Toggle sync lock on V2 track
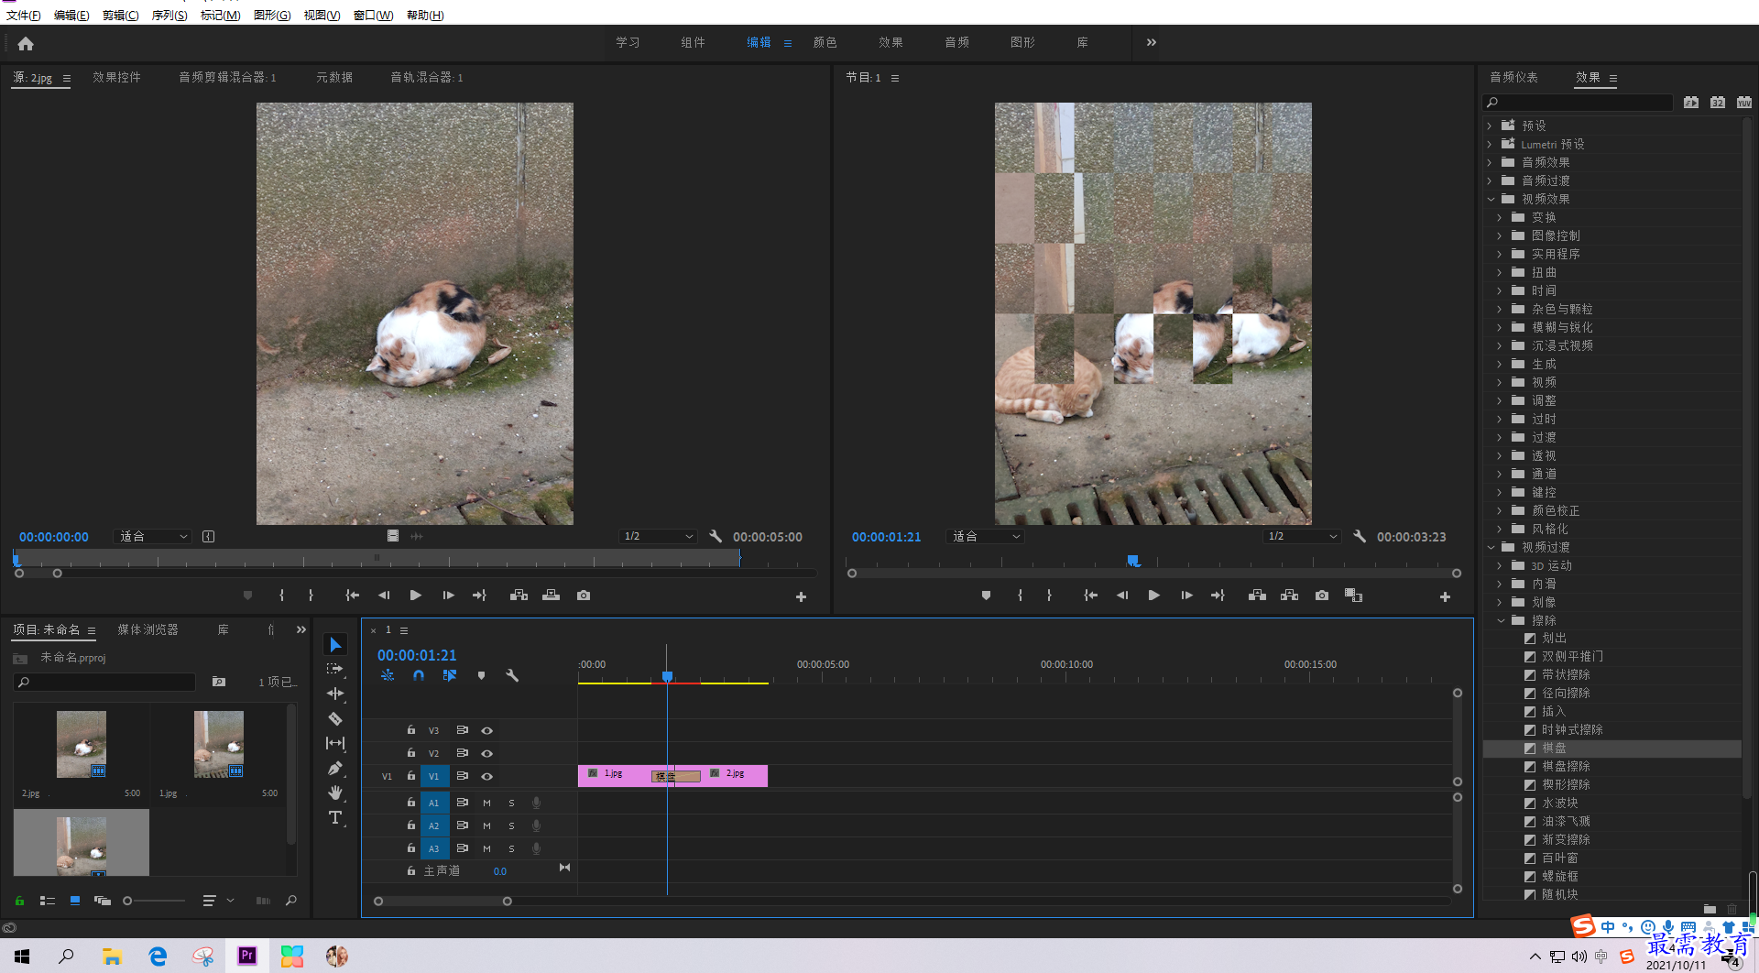The width and height of the screenshot is (1759, 973). tap(463, 753)
